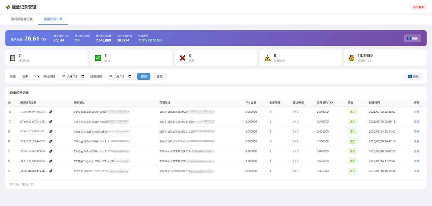Copy hash link icon for 72dcc882043d2f3

[x=51, y=112]
